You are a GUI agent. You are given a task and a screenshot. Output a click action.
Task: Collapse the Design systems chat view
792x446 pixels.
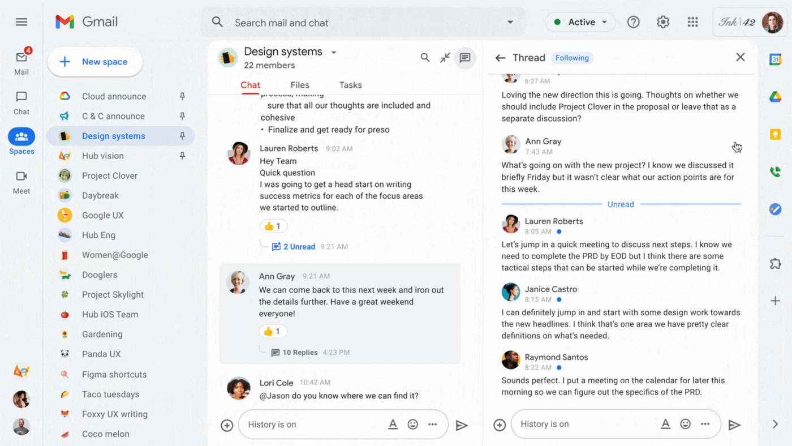coord(445,57)
